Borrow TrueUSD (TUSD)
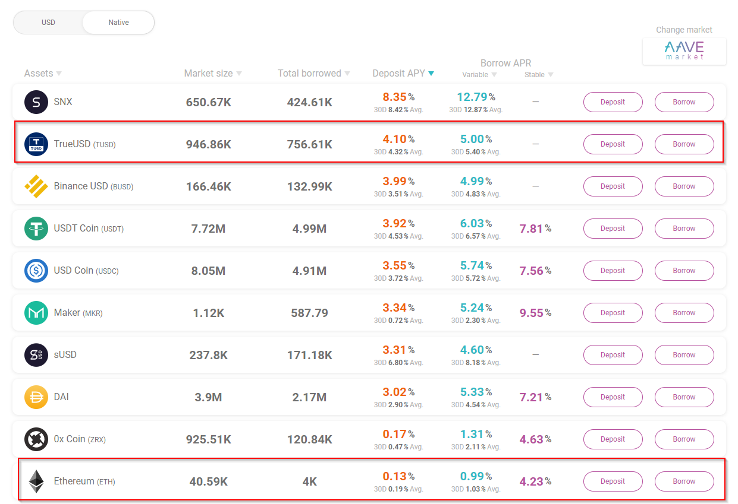Image resolution: width=738 pixels, height=504 pixels. pos(684,144)
